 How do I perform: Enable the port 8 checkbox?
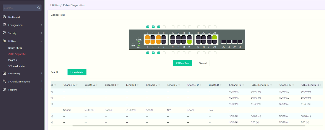tap(164, 27)
